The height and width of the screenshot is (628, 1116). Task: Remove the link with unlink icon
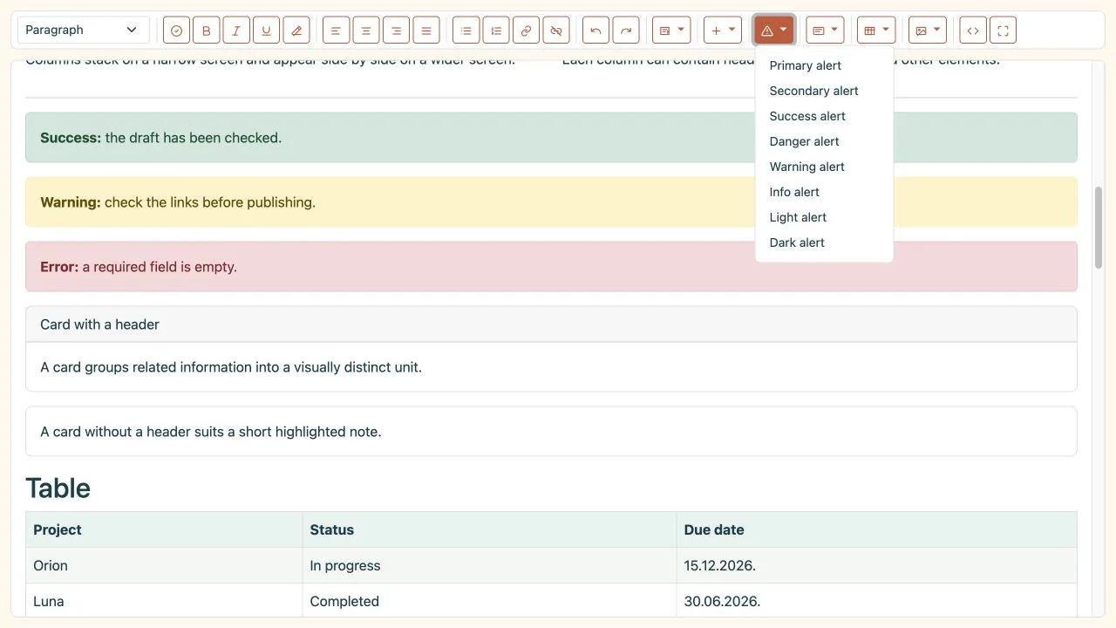pos(556,31)
